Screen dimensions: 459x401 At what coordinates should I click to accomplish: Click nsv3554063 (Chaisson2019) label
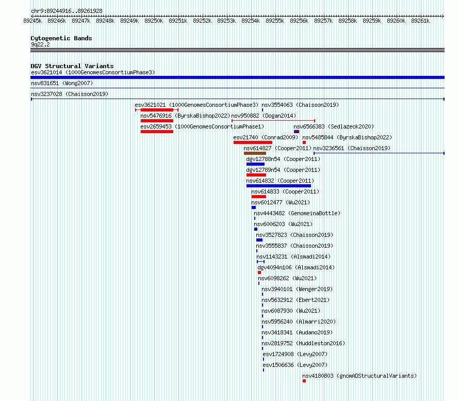coord(300,105)
